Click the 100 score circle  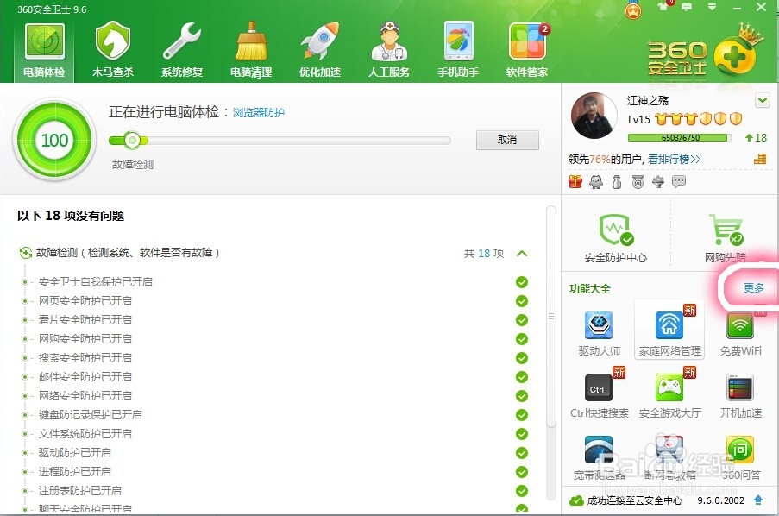(54, 140)
